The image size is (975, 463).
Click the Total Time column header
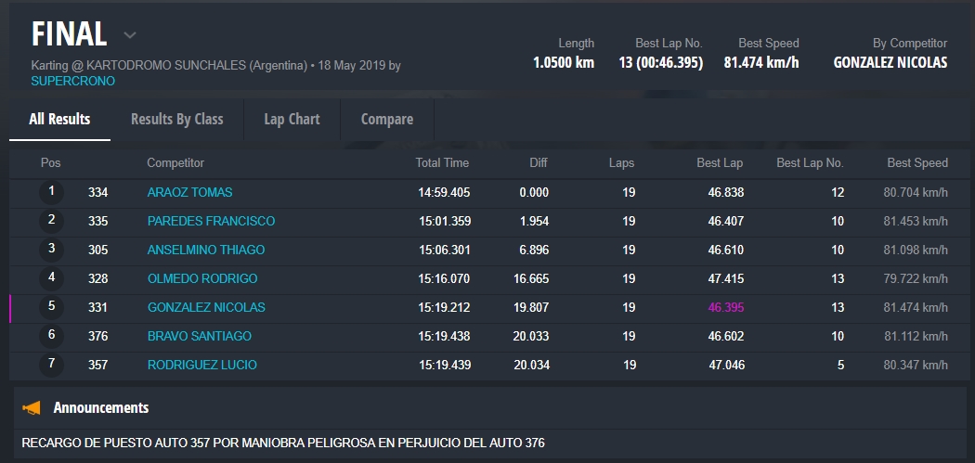point(442,162)
